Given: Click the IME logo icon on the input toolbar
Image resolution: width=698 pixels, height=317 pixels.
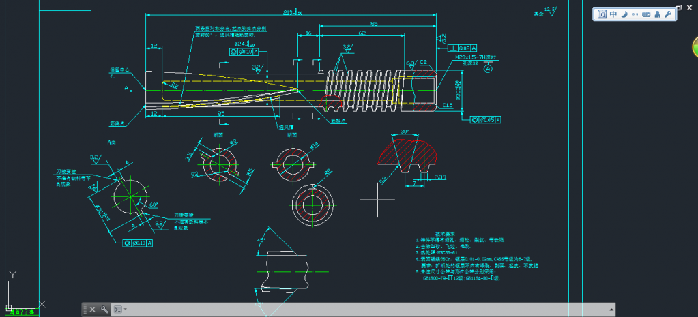Looking at the screenshot, I should click(x=602, y=14).
